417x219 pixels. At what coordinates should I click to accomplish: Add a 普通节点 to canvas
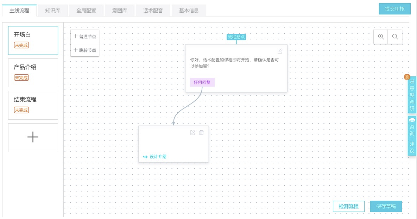click(x=85, y=37)
